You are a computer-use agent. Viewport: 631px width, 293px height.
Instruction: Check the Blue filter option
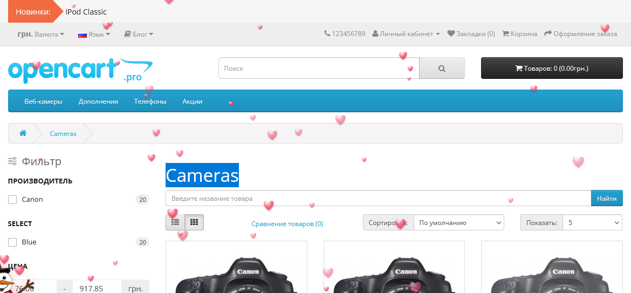tap(12, 242)
